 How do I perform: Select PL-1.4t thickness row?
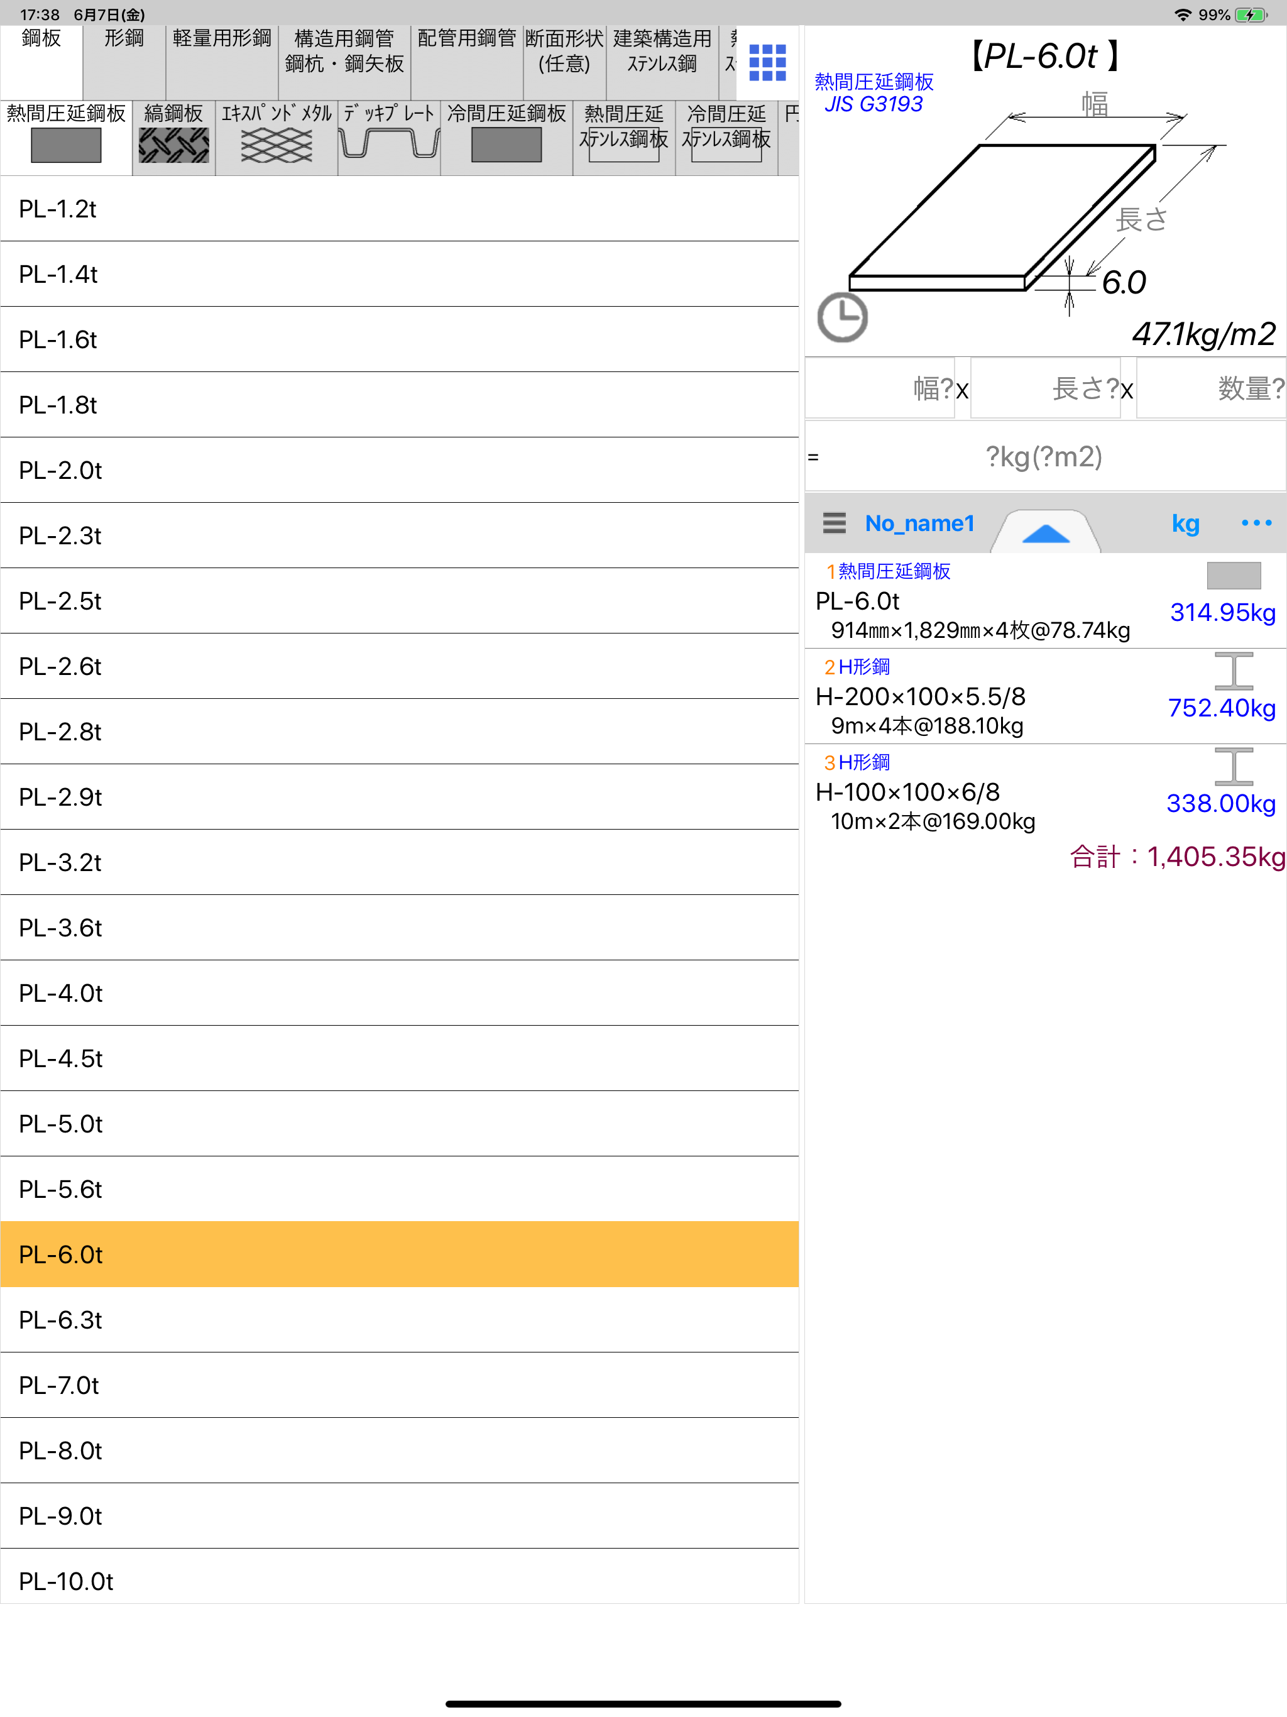click(x=400, y=274)
